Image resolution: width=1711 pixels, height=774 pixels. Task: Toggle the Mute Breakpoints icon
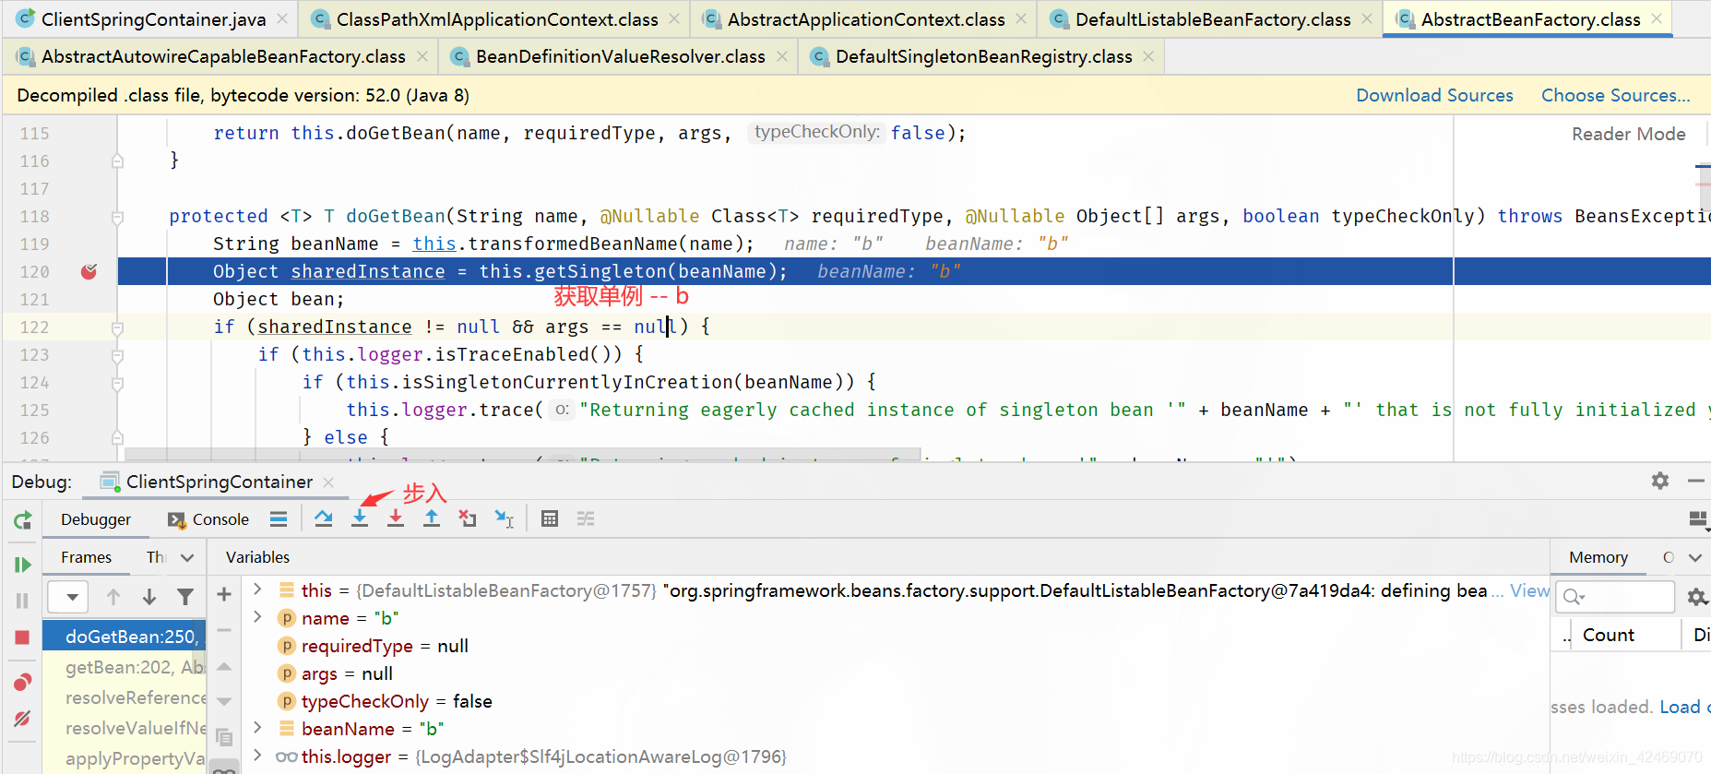(x=23, y=719)
